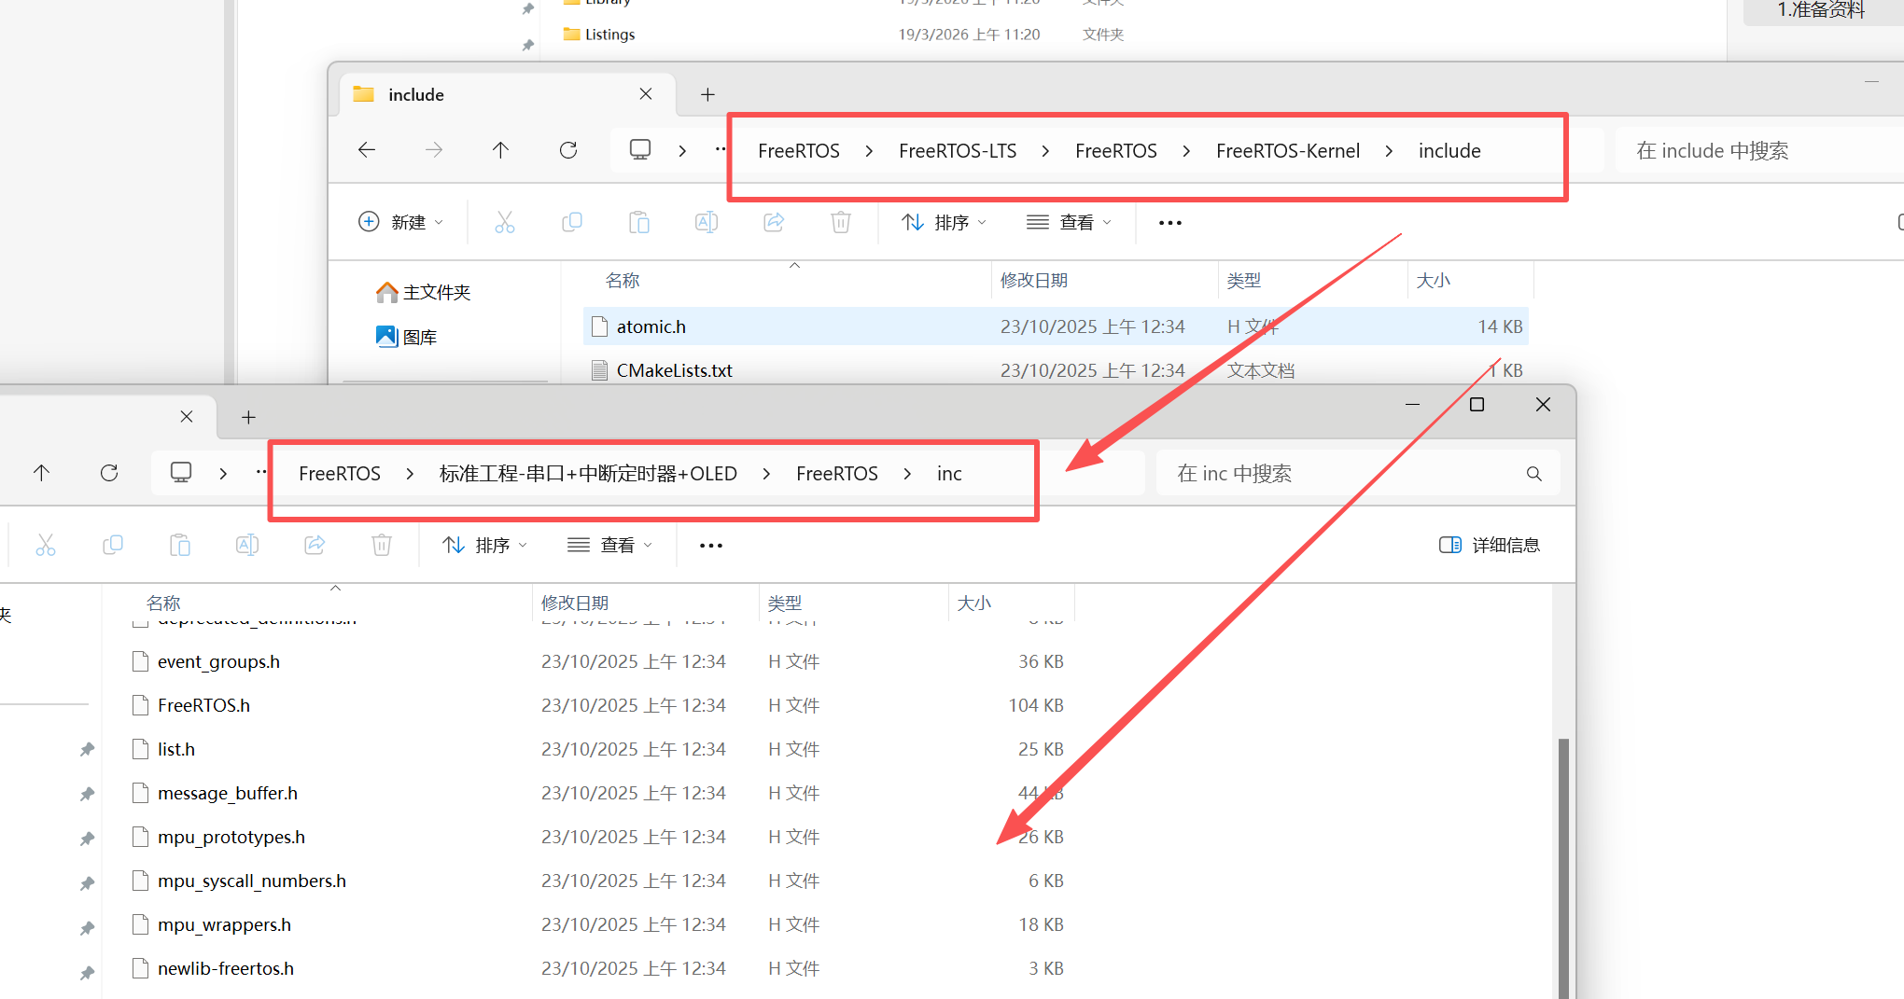Click the up-folder arrow in include window
Viewport: 1904px width, 999px height.
(x=501, y=150)
